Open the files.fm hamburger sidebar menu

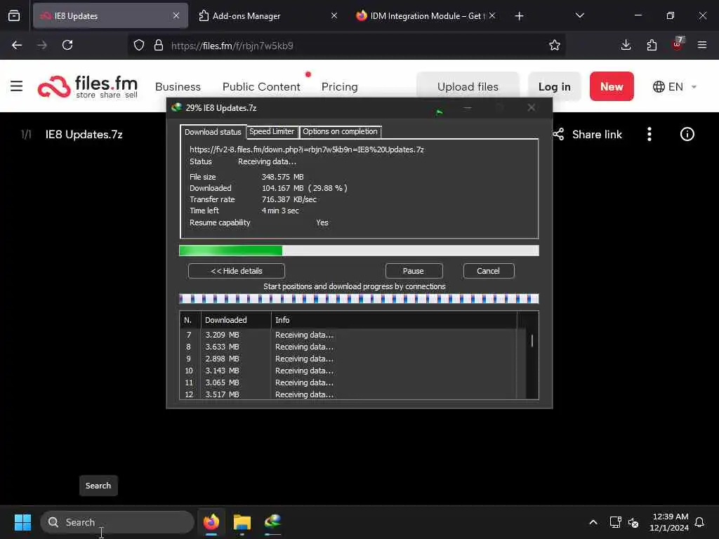coord(17,86)
